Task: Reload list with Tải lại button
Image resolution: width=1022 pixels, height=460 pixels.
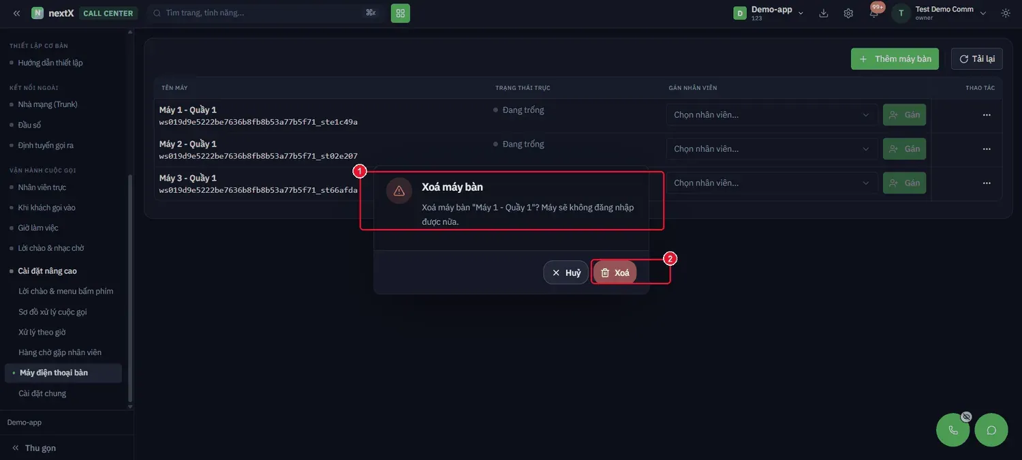Action: point(977,59)
